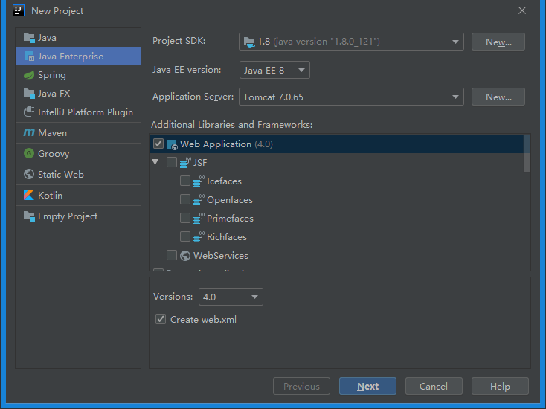Viewport: 546px width, 409px height.
Task: Tick the Primefaces checkbox
Action: 185,218
